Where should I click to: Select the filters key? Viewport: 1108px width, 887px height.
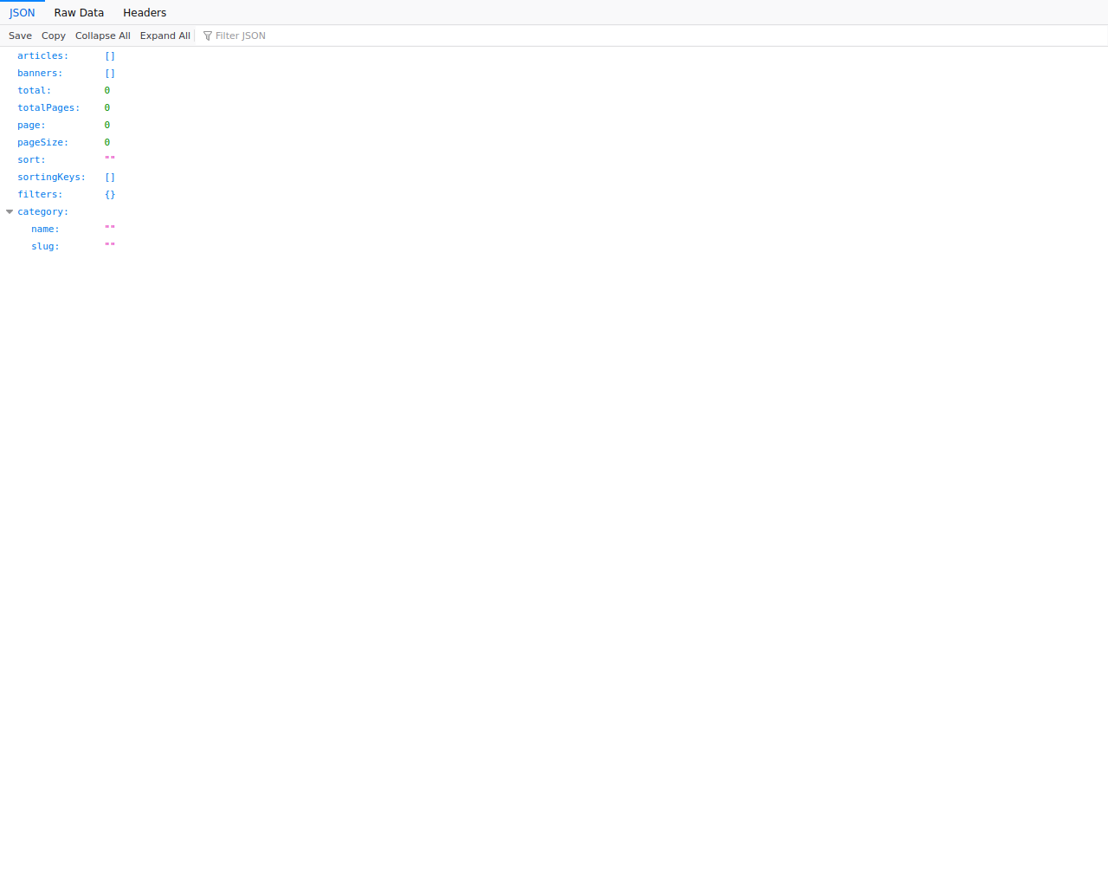pyautogui.click(x=40, y=194)
